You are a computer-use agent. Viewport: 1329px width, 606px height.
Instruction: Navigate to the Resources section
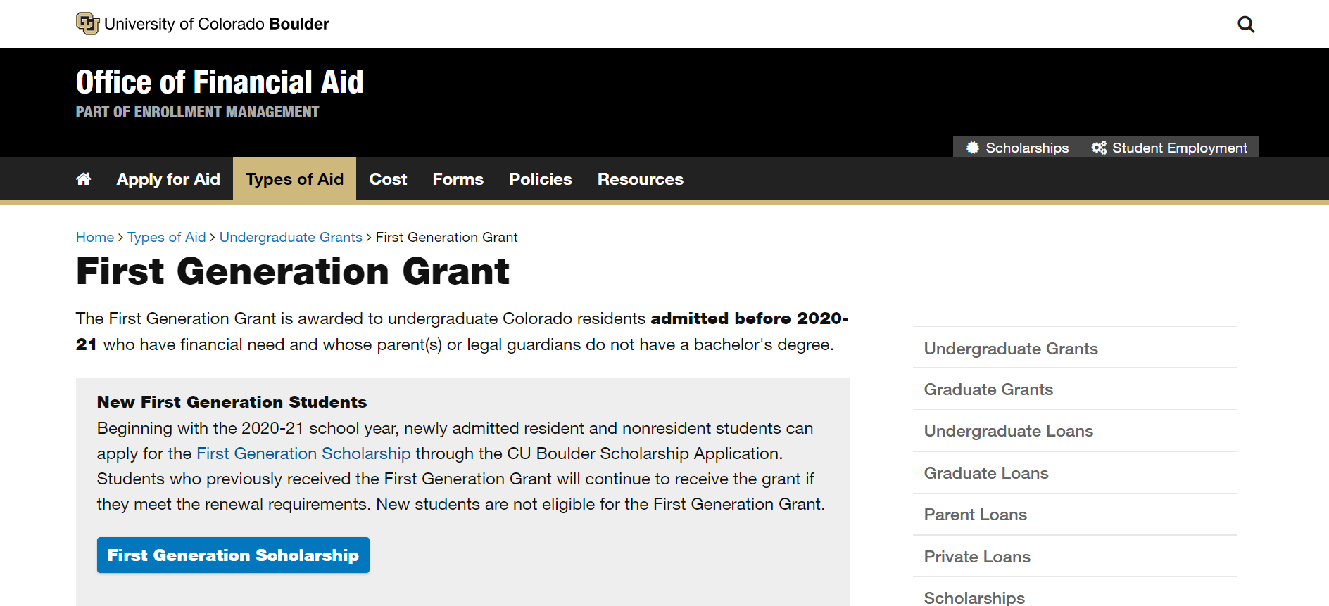click(x=640, y=179)
